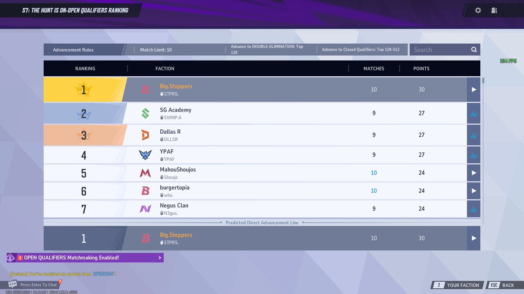
Task: Click the bottom Big.Steppers faction logo
Action: (145, 238)
